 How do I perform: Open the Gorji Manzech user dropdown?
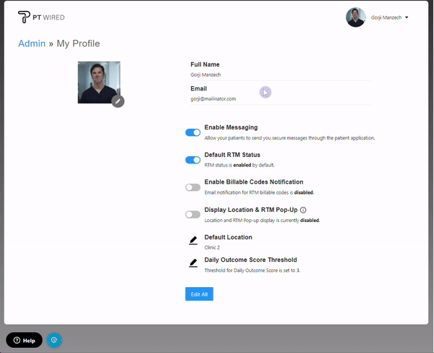click(389, 17)
